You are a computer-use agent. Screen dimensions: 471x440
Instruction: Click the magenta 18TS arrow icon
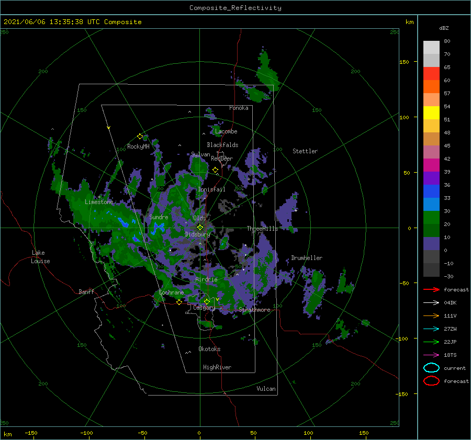pos(431,355)
